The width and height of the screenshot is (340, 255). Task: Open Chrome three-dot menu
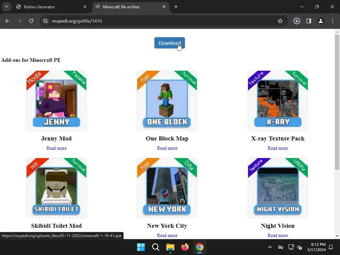point(333,21)
